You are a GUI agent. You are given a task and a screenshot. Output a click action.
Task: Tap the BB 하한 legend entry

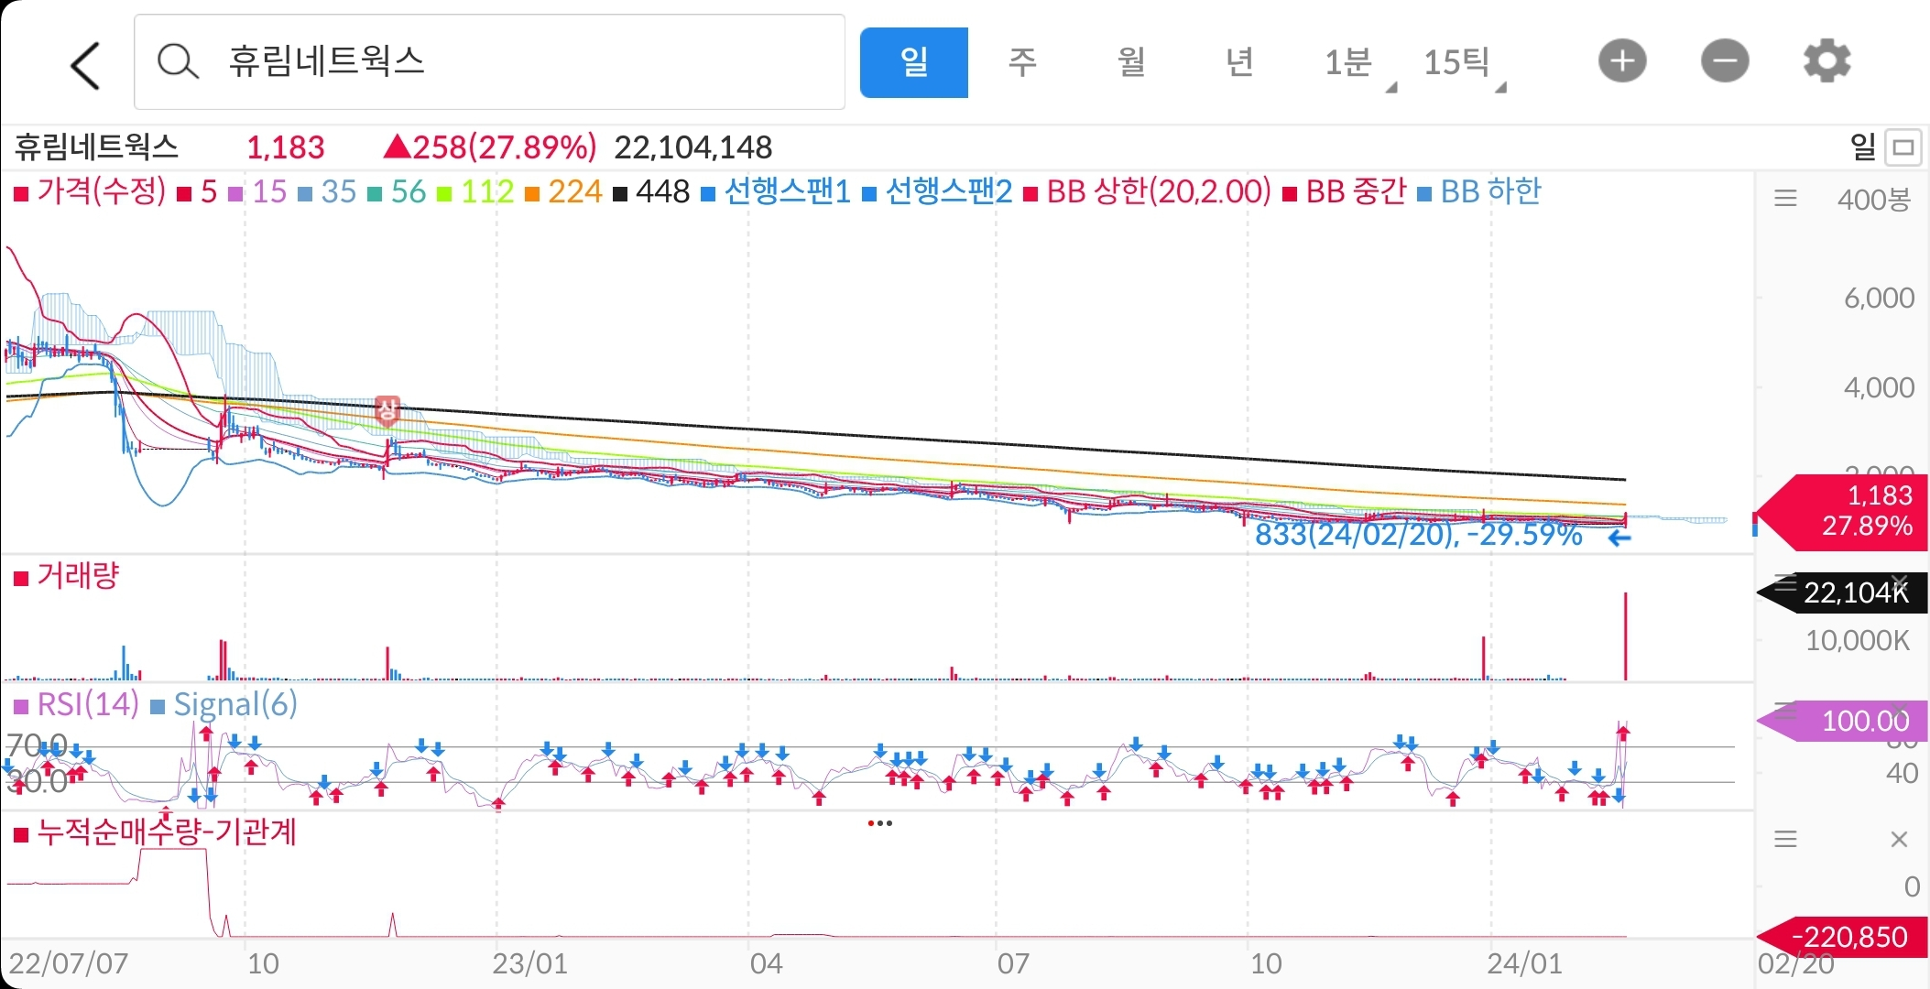1479,191
